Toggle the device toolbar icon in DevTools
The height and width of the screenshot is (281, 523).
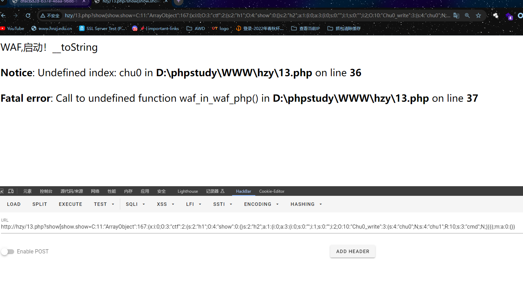(x=11, y=191)
